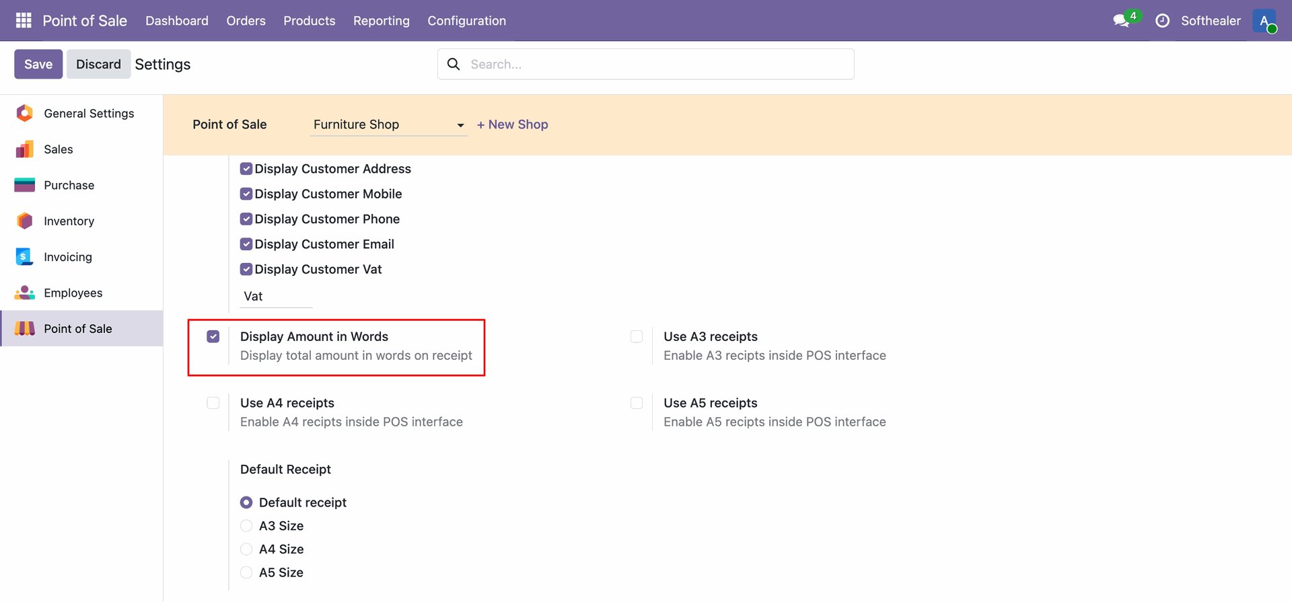This screenshot has height=602, width=1292.
Task: Select the Default receipt radio option
Action: click(246, 502)
